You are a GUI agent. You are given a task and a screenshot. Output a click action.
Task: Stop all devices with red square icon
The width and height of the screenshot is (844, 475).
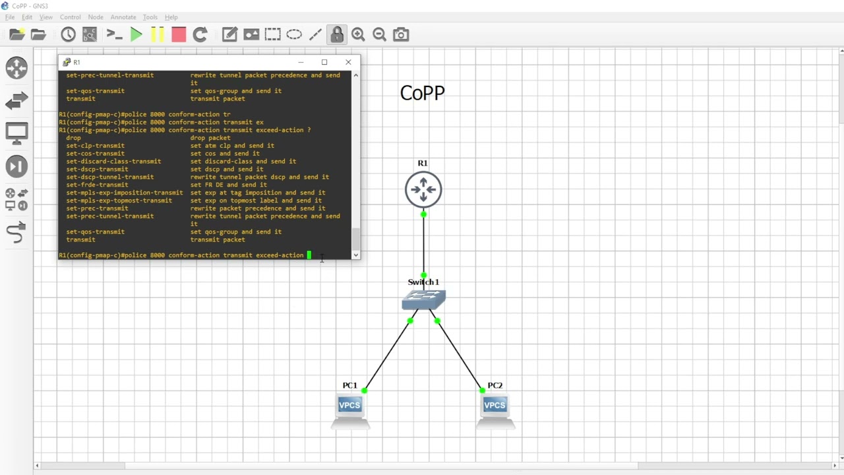179,34
